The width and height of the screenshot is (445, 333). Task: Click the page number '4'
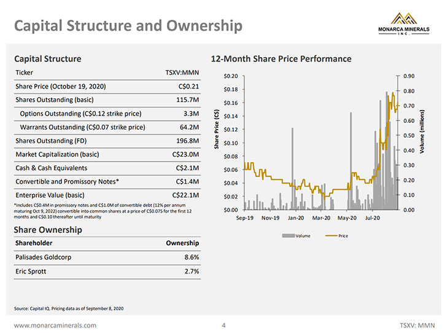tap(223, 326)
